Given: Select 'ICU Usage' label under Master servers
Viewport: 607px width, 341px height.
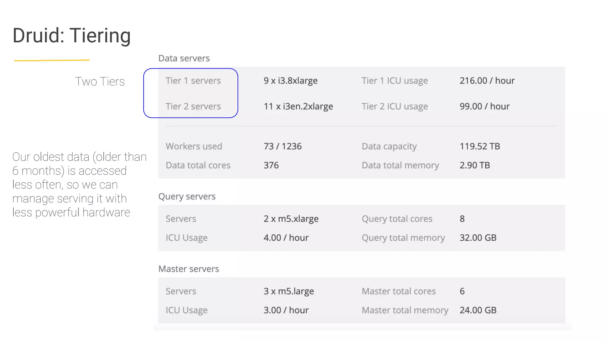Looking at the screenshot, I should [186, 311].
